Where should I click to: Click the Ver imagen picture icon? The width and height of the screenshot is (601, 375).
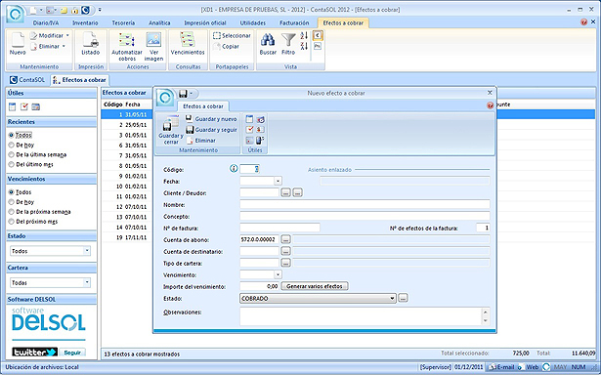pos(153,40)
